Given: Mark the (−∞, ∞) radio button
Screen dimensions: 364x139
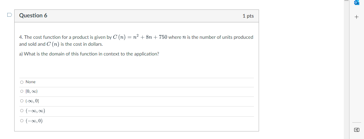Looking at the screenshot, I should tap(22, 111).
